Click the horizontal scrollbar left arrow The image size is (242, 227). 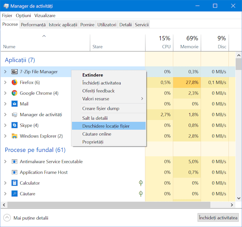tap(4, 205)
